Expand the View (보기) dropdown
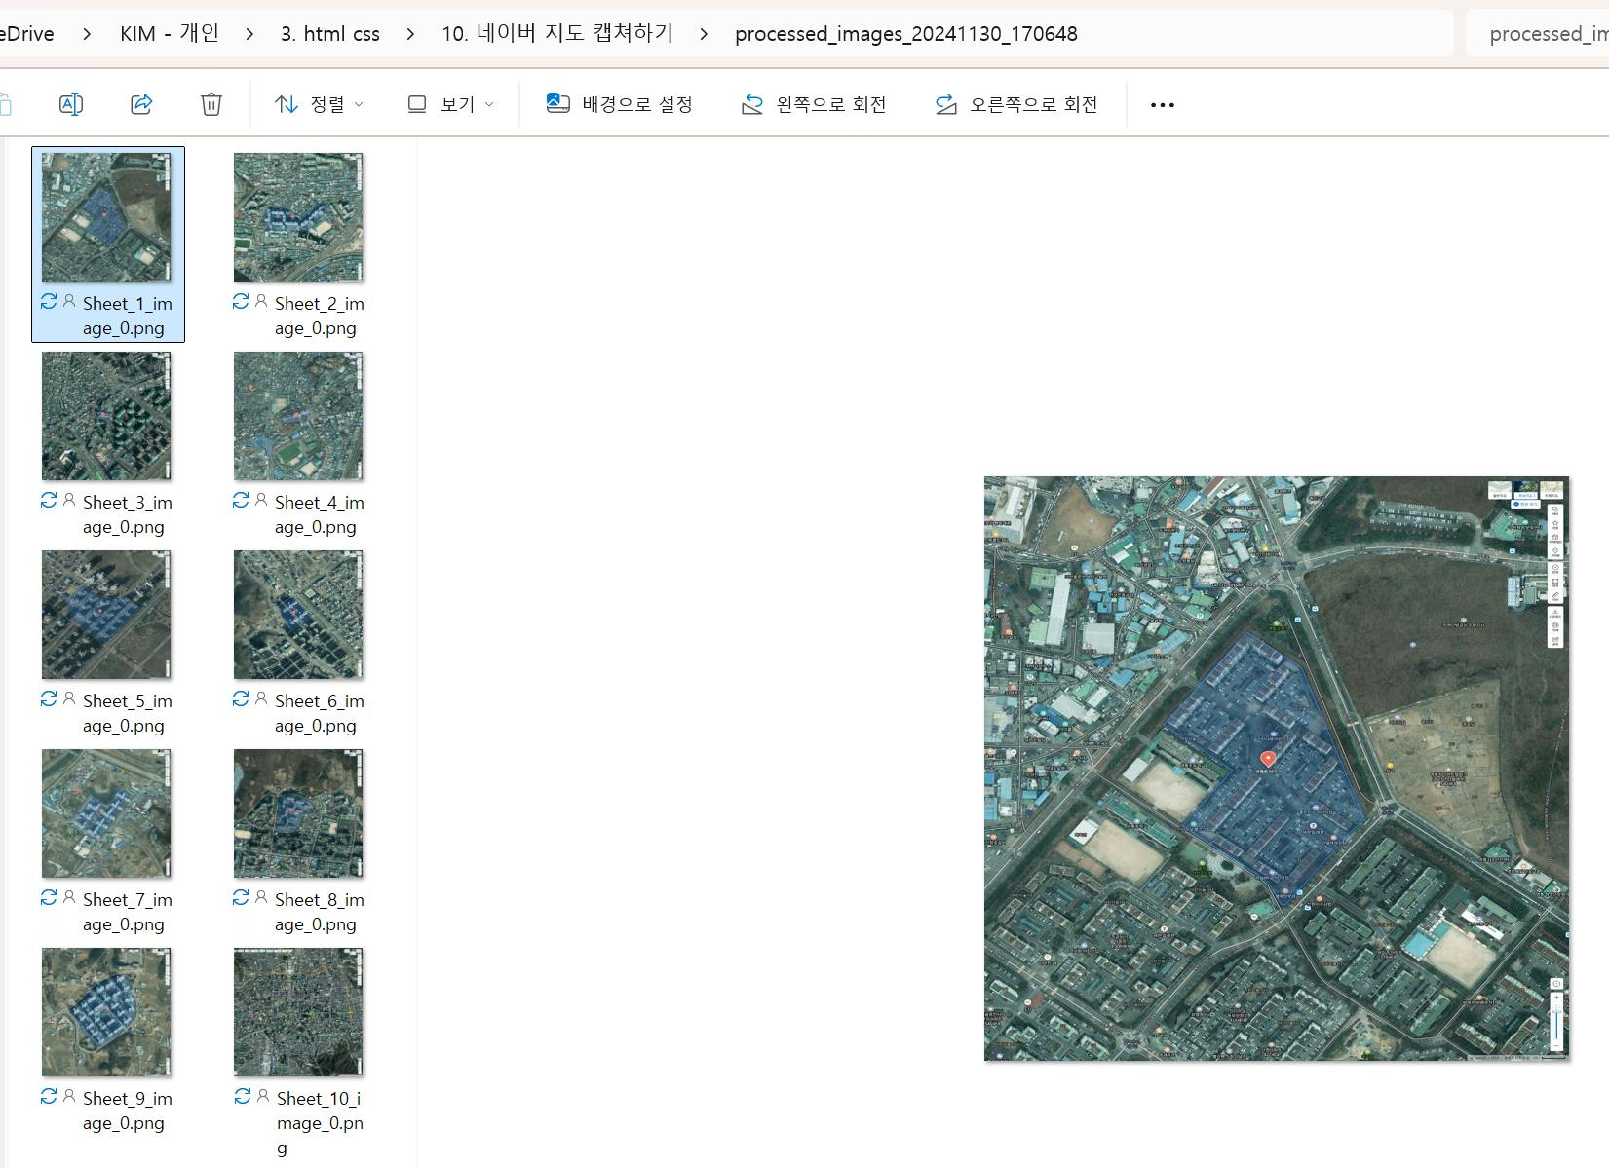This screenshot has height=1168, width=1609. 450,104
